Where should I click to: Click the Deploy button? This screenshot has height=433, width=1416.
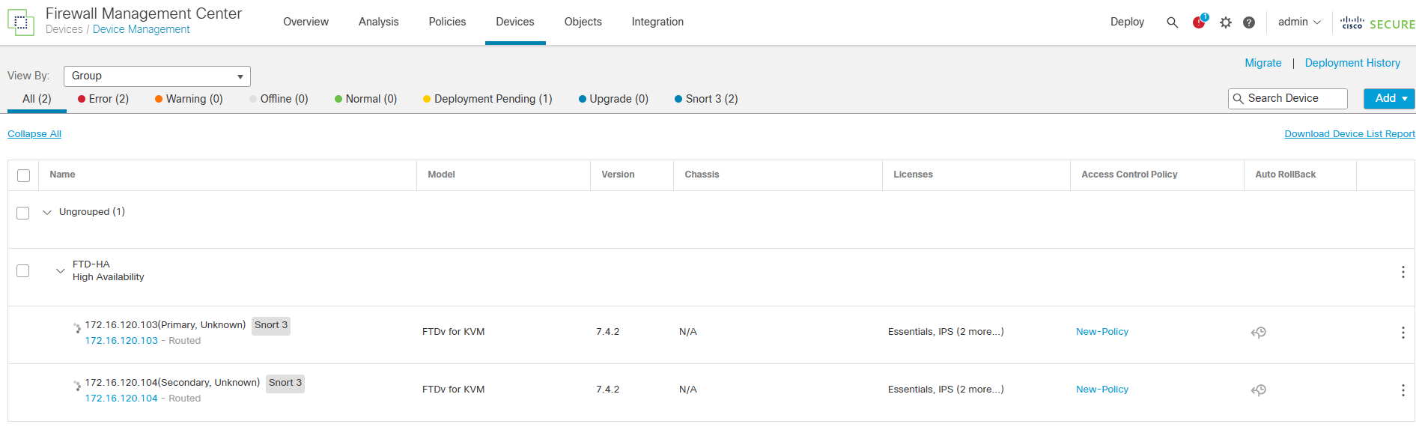pyautogui.click(x=1127, y=22)
